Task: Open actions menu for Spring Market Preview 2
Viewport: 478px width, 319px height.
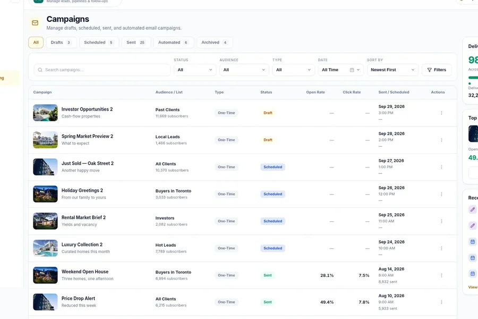Action: (x=441, y=140)
